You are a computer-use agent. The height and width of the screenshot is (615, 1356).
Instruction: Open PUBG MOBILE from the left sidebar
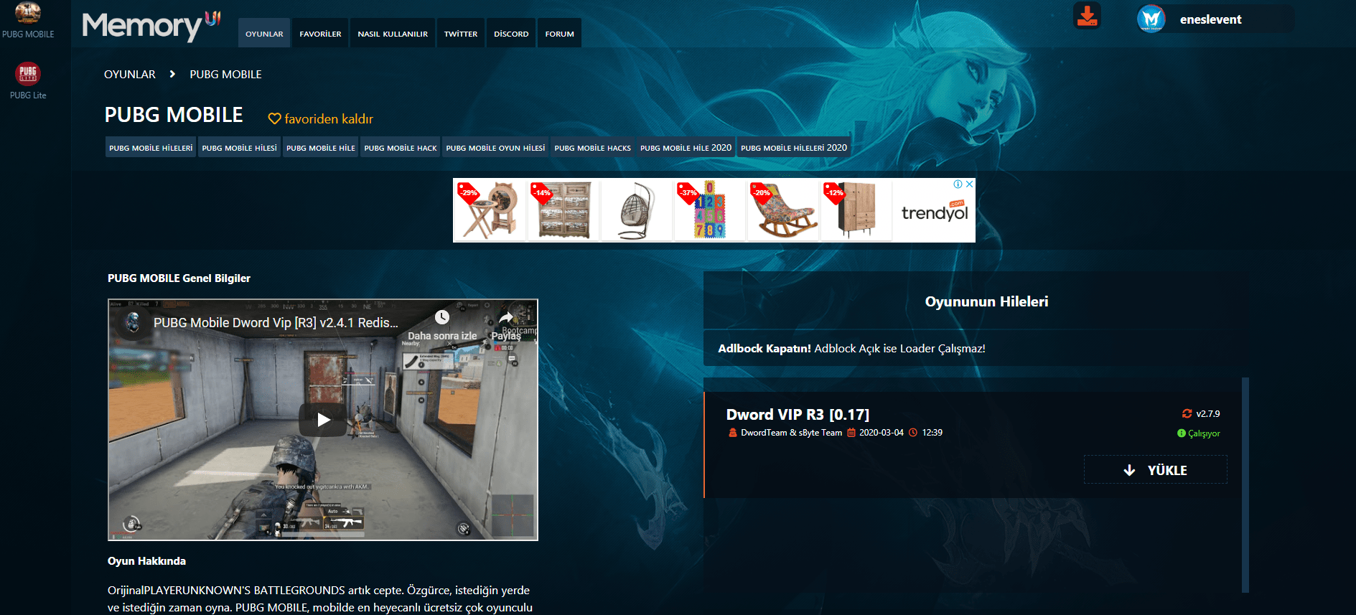(28, 20)
